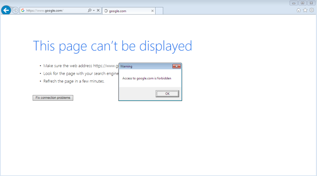
Task: Open the address bar autocomplete dropdown arrow
Action: pos(94,10)
